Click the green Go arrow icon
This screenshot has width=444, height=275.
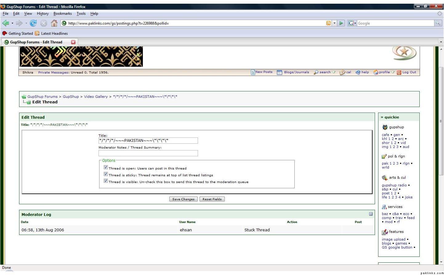pyautogui.click(x=341, y=23)
